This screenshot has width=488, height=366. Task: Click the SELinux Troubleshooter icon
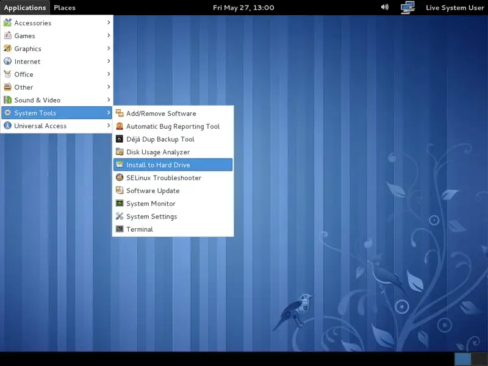[x=120, y=178]
